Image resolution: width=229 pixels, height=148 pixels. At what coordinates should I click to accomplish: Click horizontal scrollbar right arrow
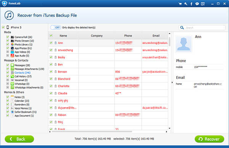click(x=166, y=132)
